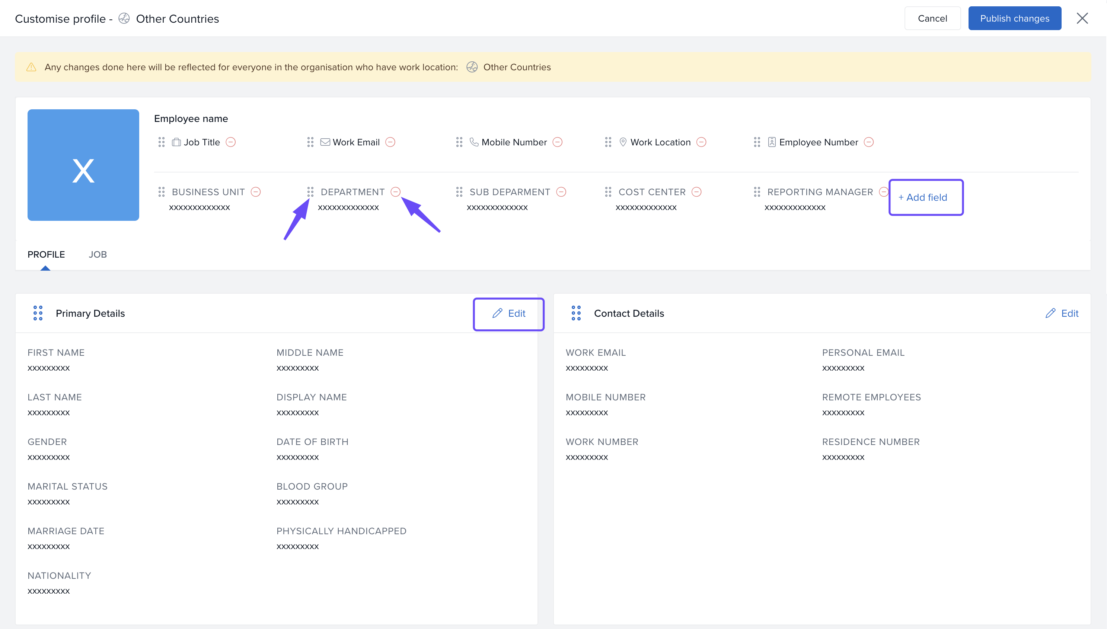Edit the Contact Details section
Viewport: 1107px width, 629px height.
[1062, 313]
